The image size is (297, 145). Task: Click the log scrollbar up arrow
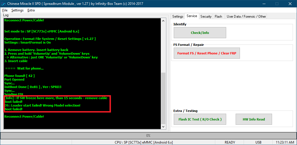click(x=163, y=21)
